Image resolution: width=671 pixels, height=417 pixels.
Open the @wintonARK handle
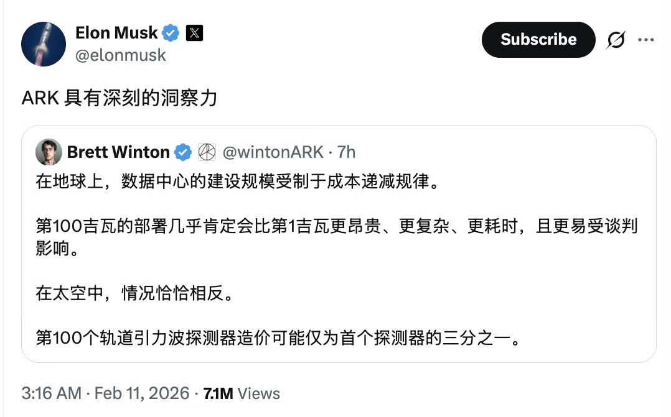[273, 152]
